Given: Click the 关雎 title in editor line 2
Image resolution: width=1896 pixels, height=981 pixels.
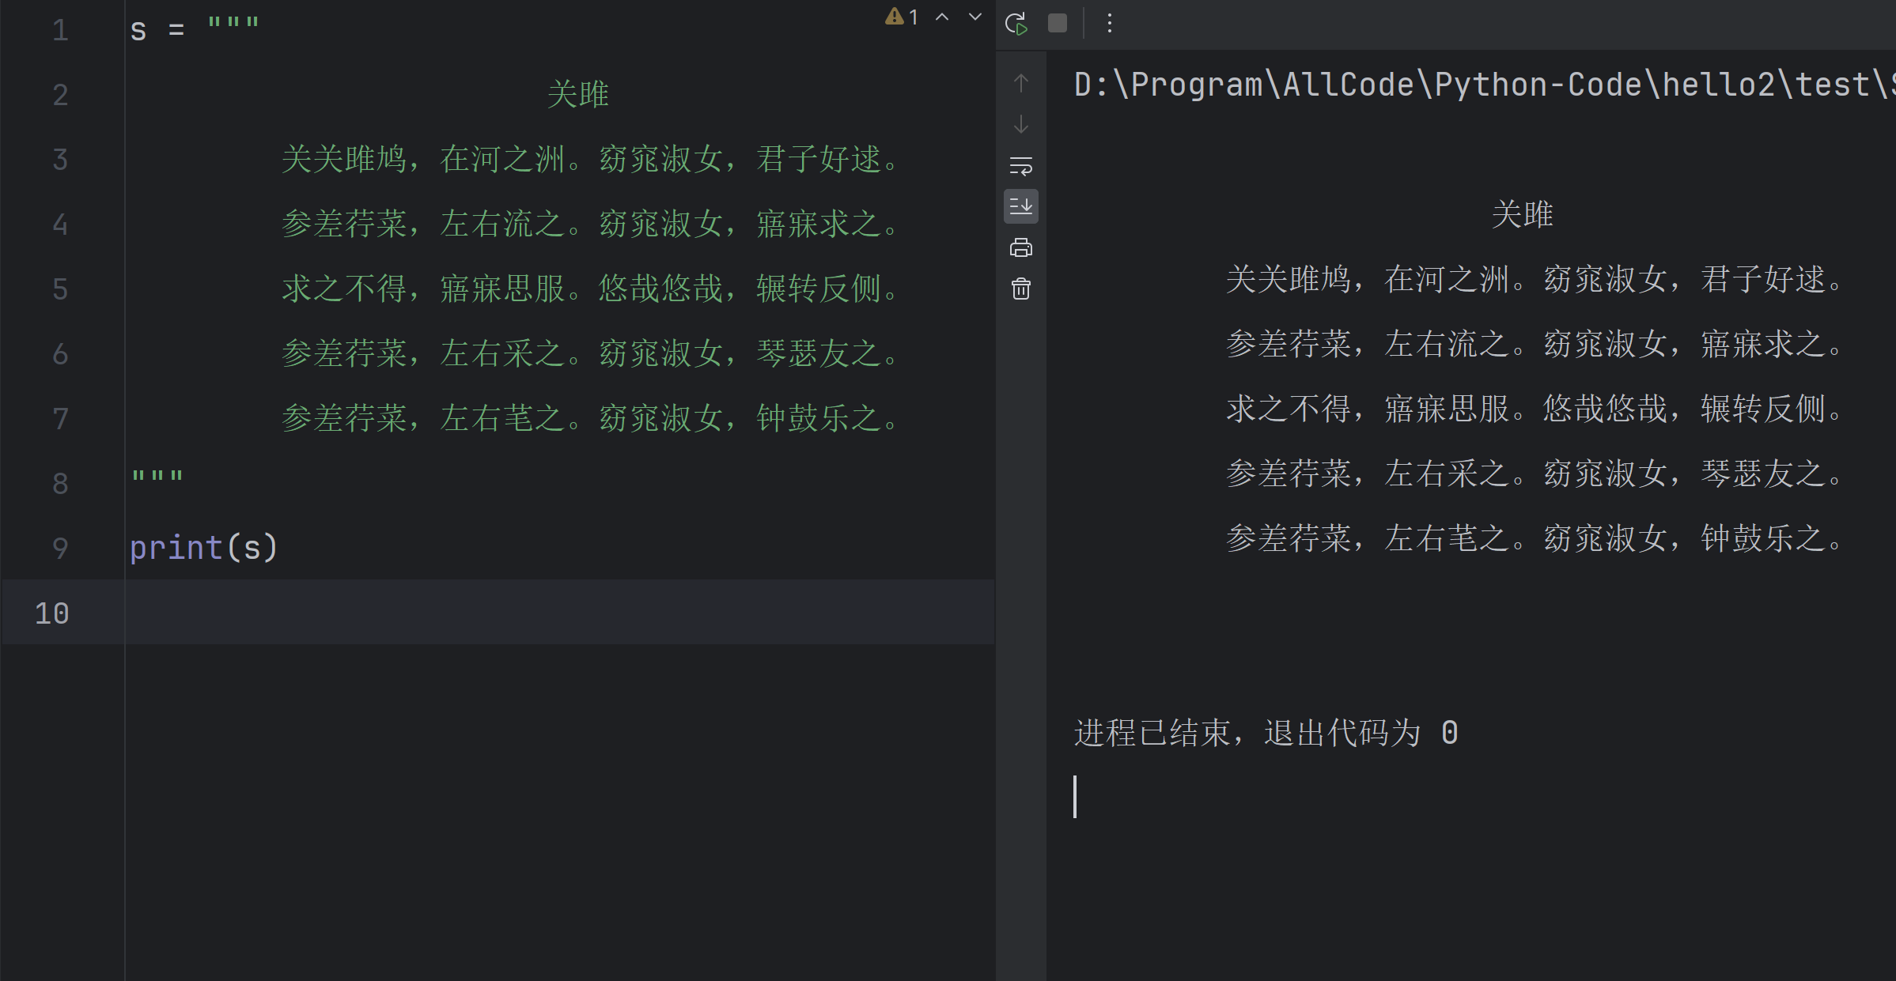Looking at the screenshot, I should point(577,95).
